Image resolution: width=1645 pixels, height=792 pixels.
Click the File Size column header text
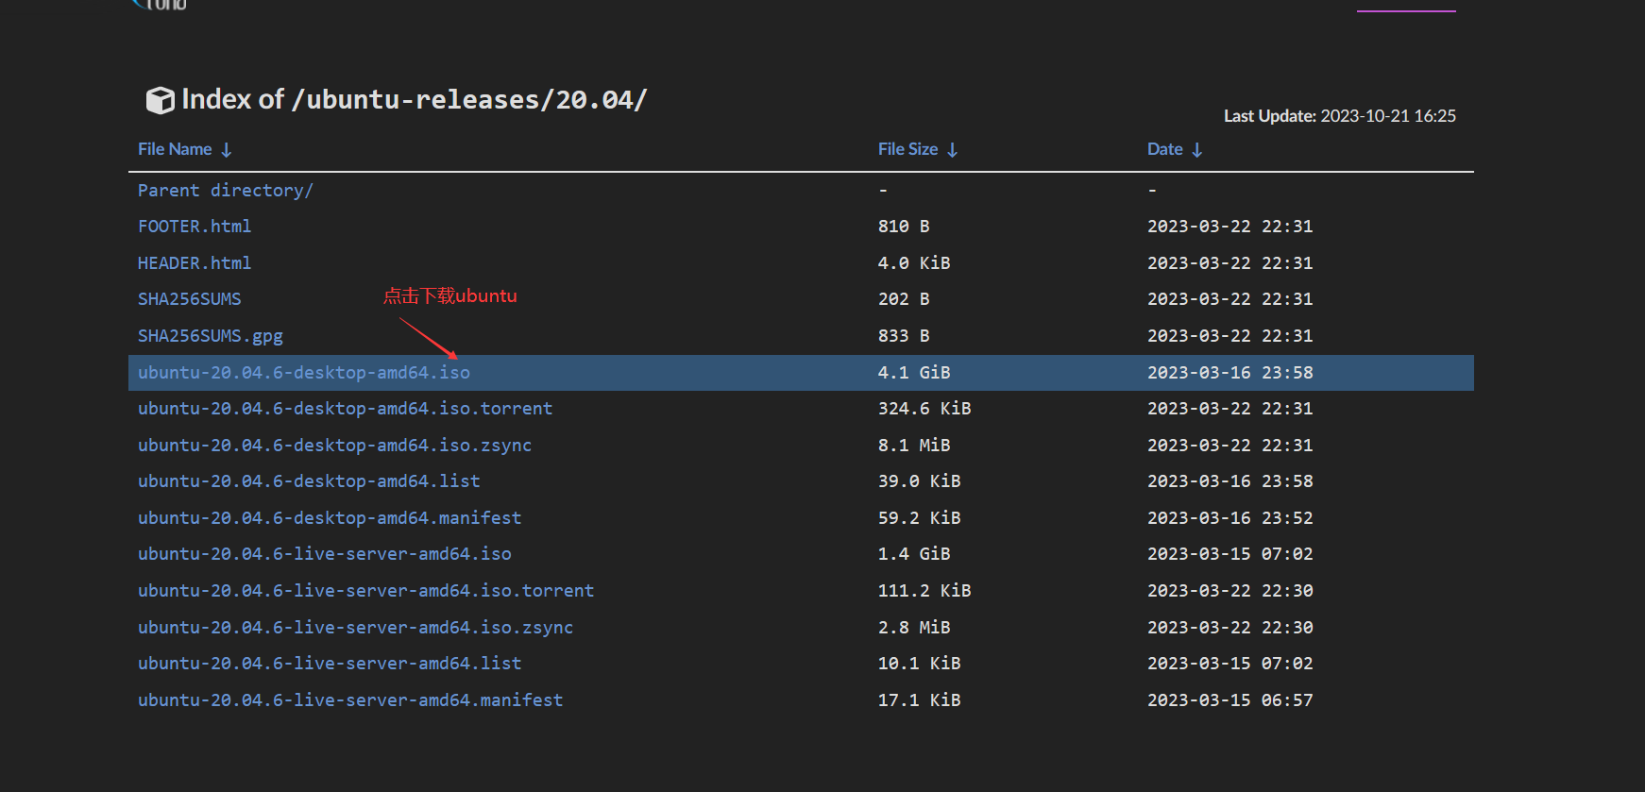(x=907, y=149)
